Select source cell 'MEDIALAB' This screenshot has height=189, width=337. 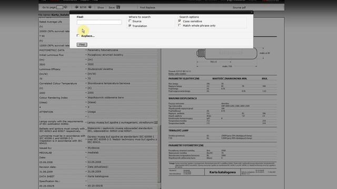click(46, 153)
